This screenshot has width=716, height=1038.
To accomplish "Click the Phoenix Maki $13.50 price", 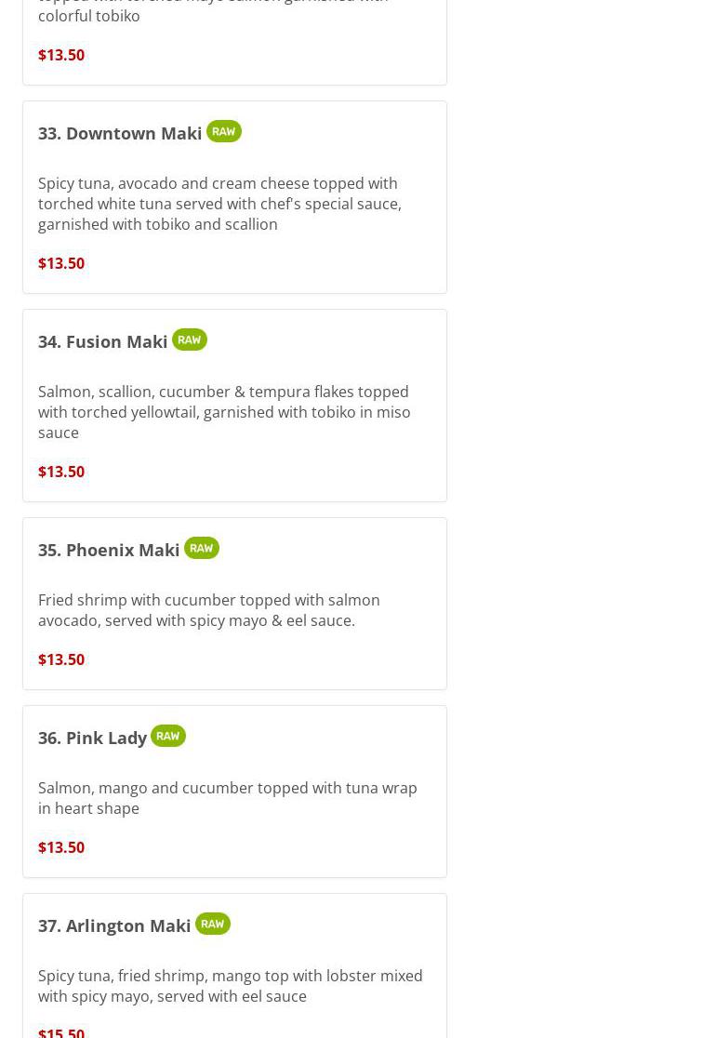I will click(x=60, y=659).
